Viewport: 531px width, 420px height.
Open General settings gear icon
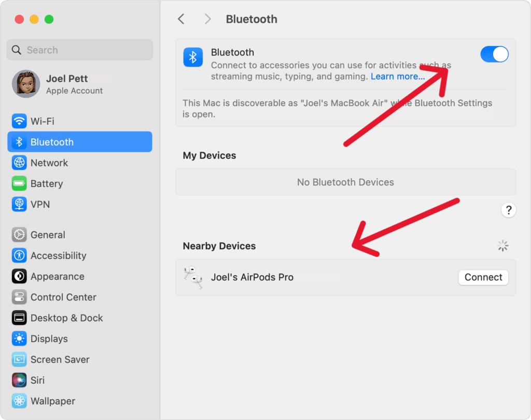[x=19, y=235]
